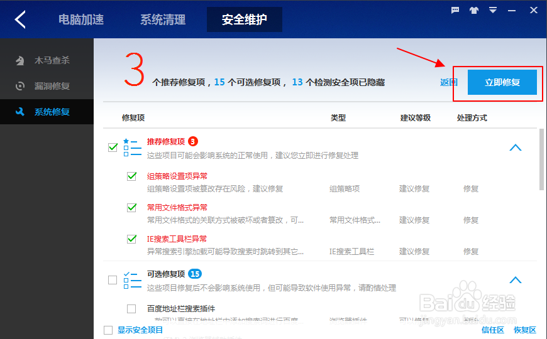Click 修复 in IE搜索工具栏异常 row

pyautogui.click(x=471, y=252)
